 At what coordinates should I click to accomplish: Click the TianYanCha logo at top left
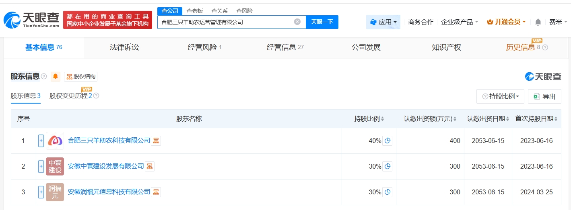[31, 20]
